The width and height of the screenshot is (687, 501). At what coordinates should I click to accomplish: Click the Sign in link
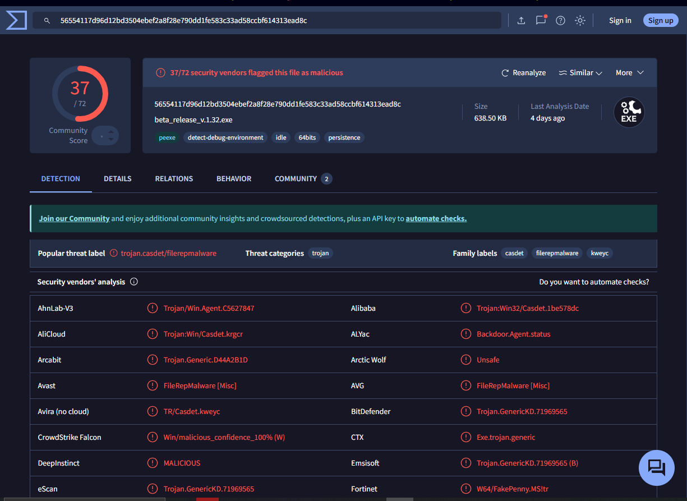[620, 21]
